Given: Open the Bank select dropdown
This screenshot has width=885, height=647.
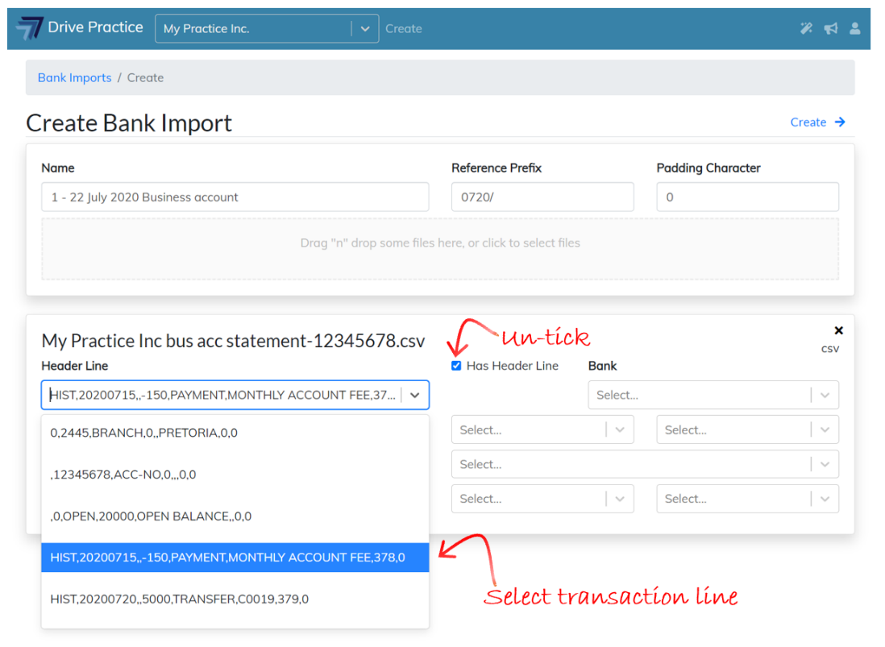Looking at the screenshot, I should [713, 396].
